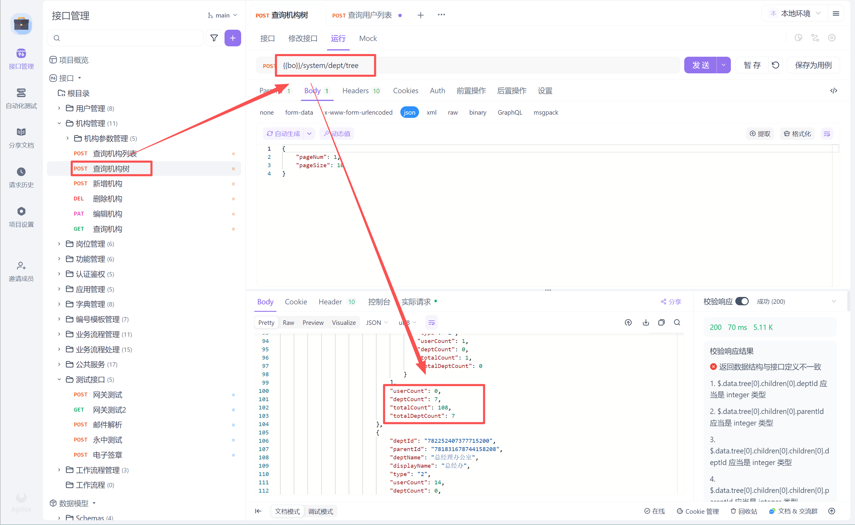The height and width of the screenshot is (525, 855).
Task: Click the code generation icon
Action: coord(833,91)
